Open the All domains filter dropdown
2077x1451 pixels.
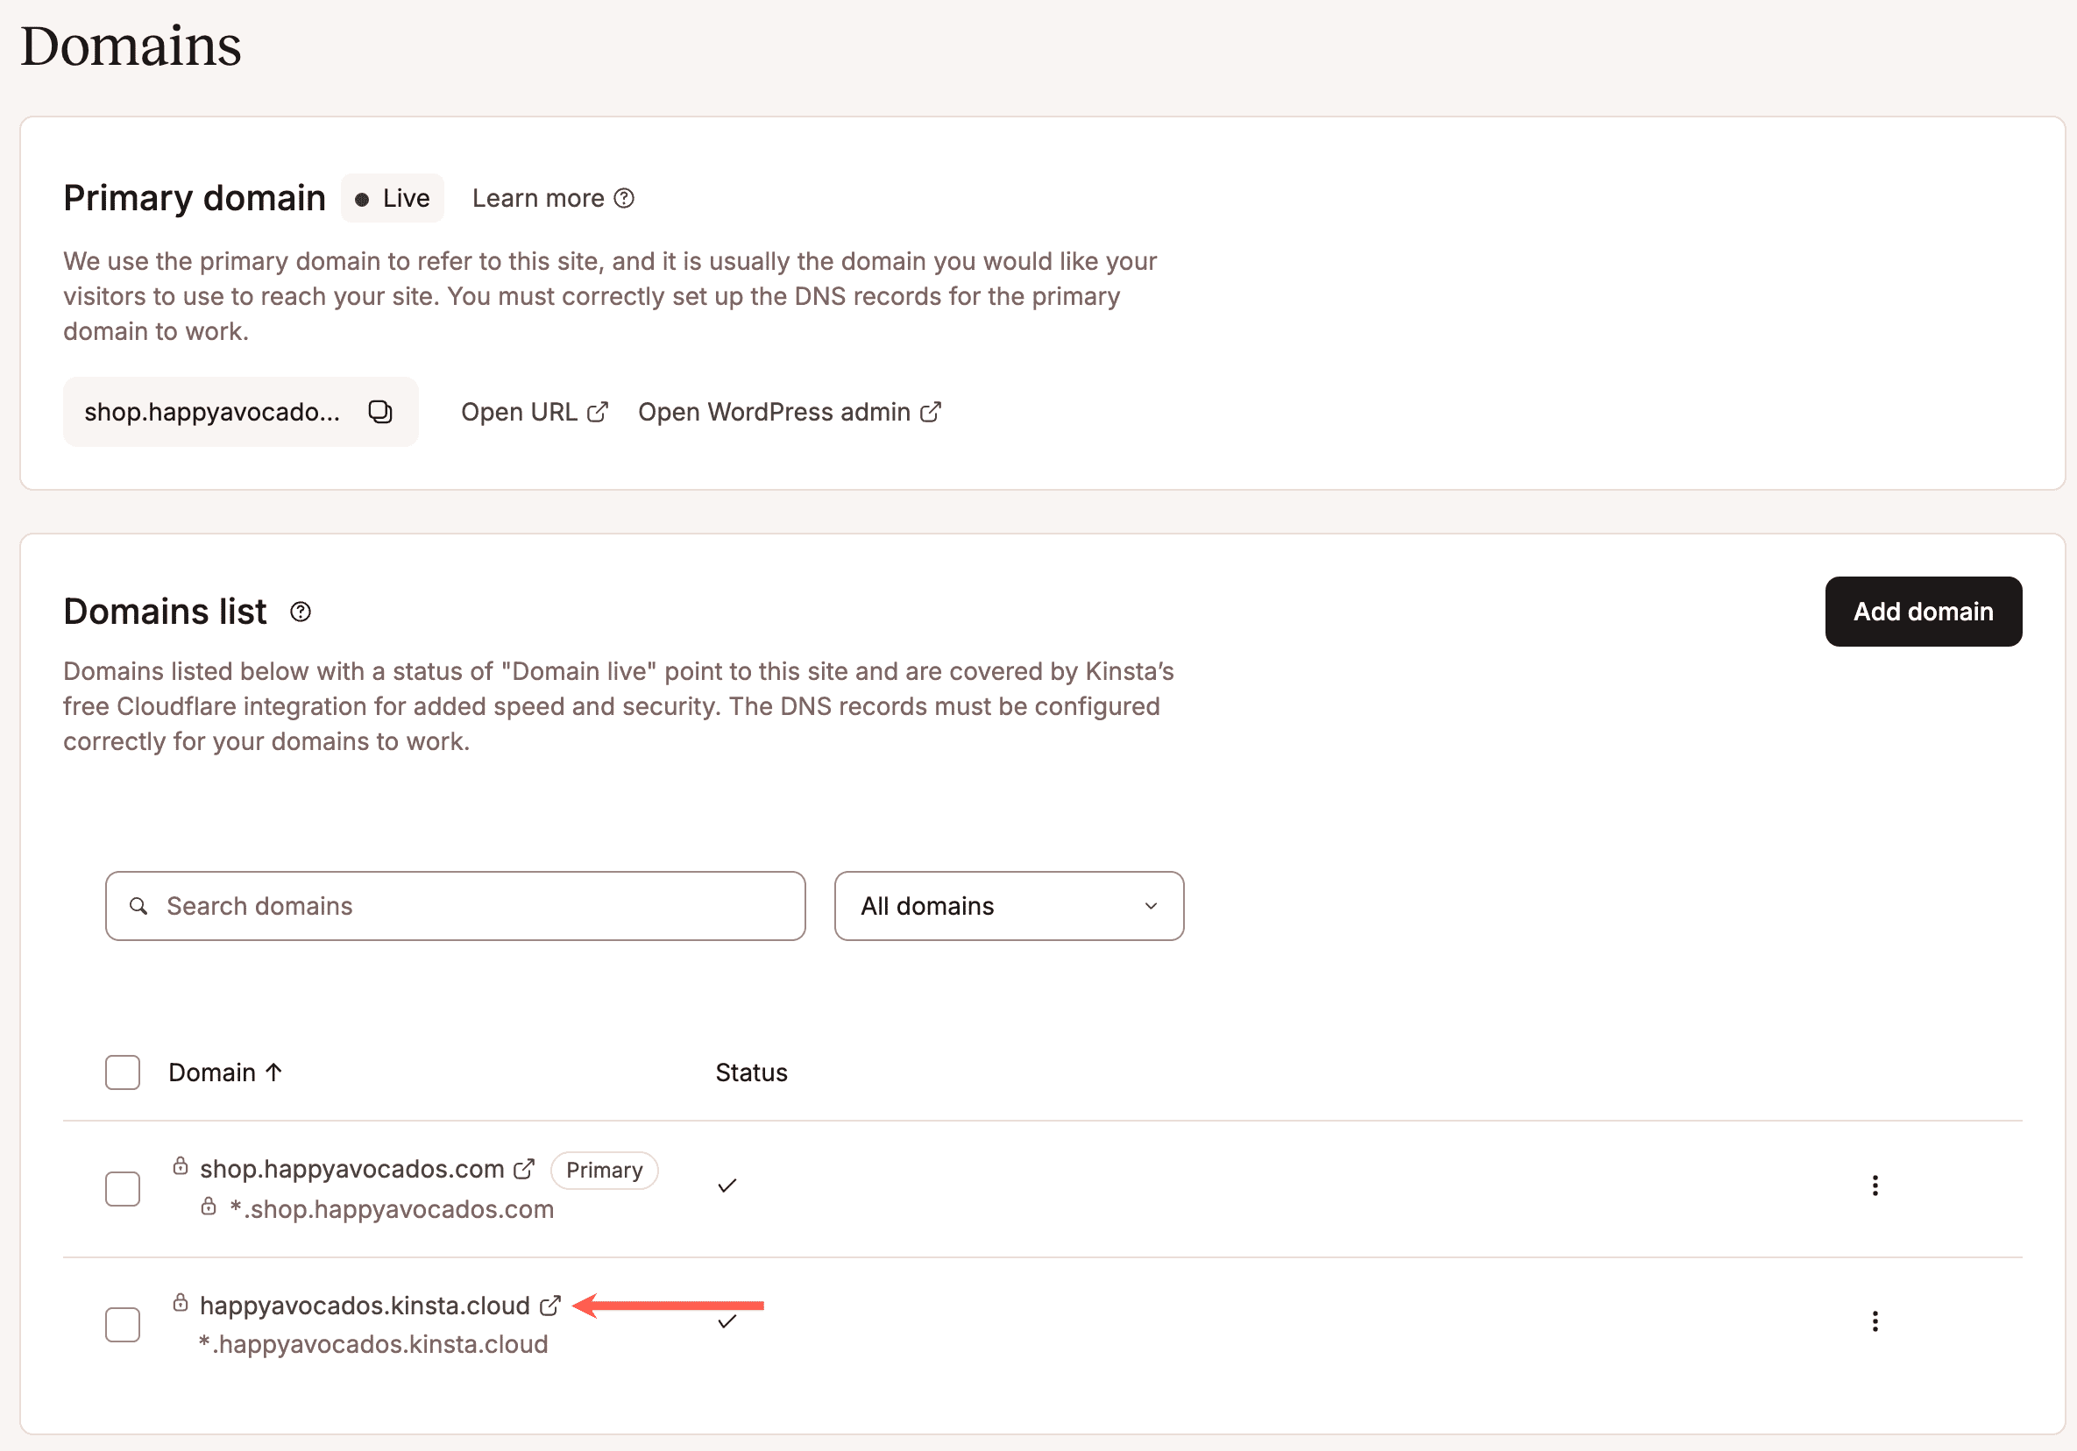(x=1008, y=905)
